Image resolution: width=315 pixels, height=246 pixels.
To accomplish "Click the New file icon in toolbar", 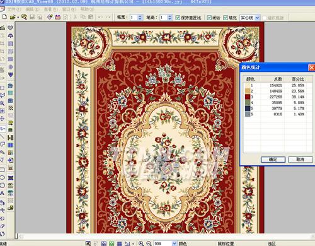I will click(4, 17).
